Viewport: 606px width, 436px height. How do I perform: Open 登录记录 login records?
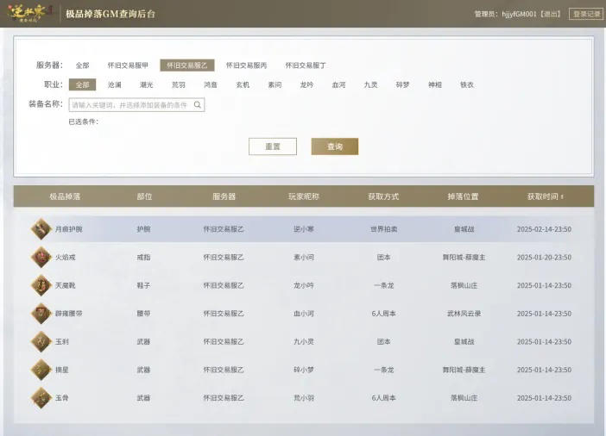(586, 14)
